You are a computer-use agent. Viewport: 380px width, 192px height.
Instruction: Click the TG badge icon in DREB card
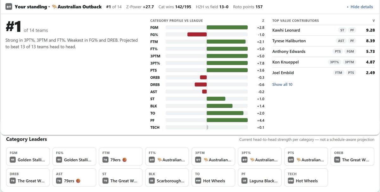(x=13, y=181)
